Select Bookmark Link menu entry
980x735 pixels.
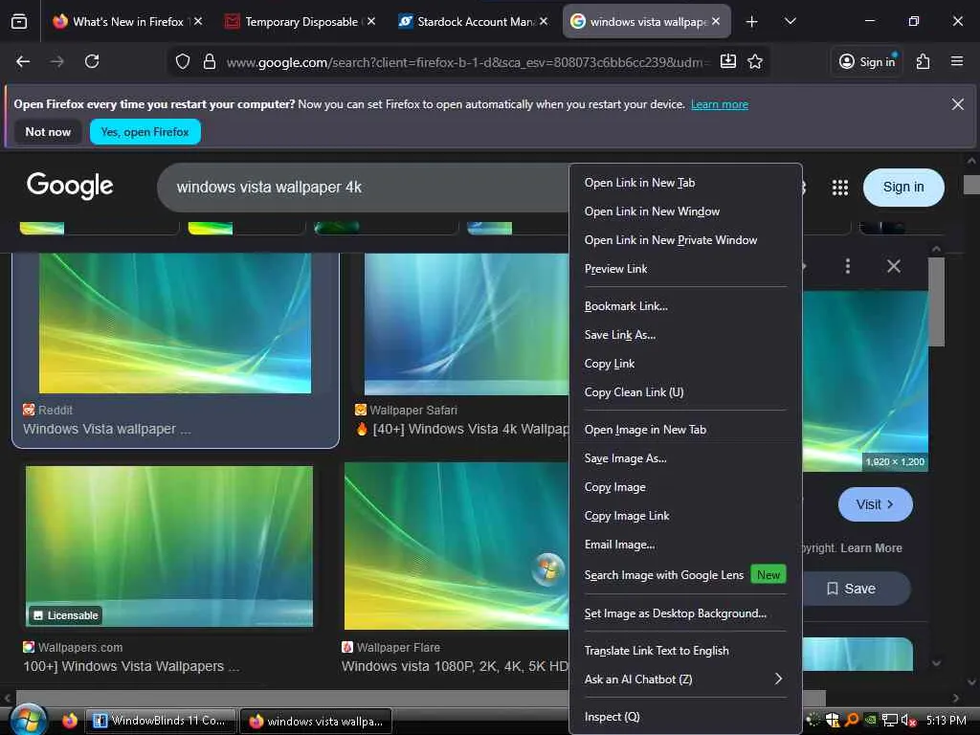(685, 306)
